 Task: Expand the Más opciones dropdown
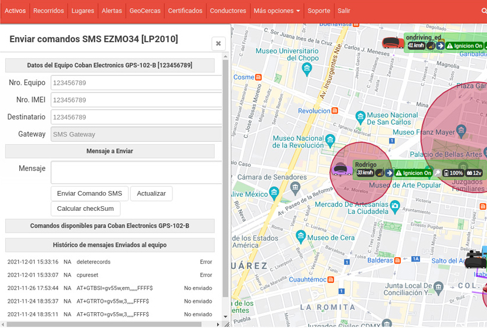coord(277,11)
